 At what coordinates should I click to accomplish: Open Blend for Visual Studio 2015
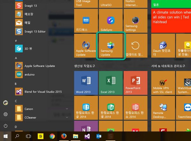click(41, 92)
